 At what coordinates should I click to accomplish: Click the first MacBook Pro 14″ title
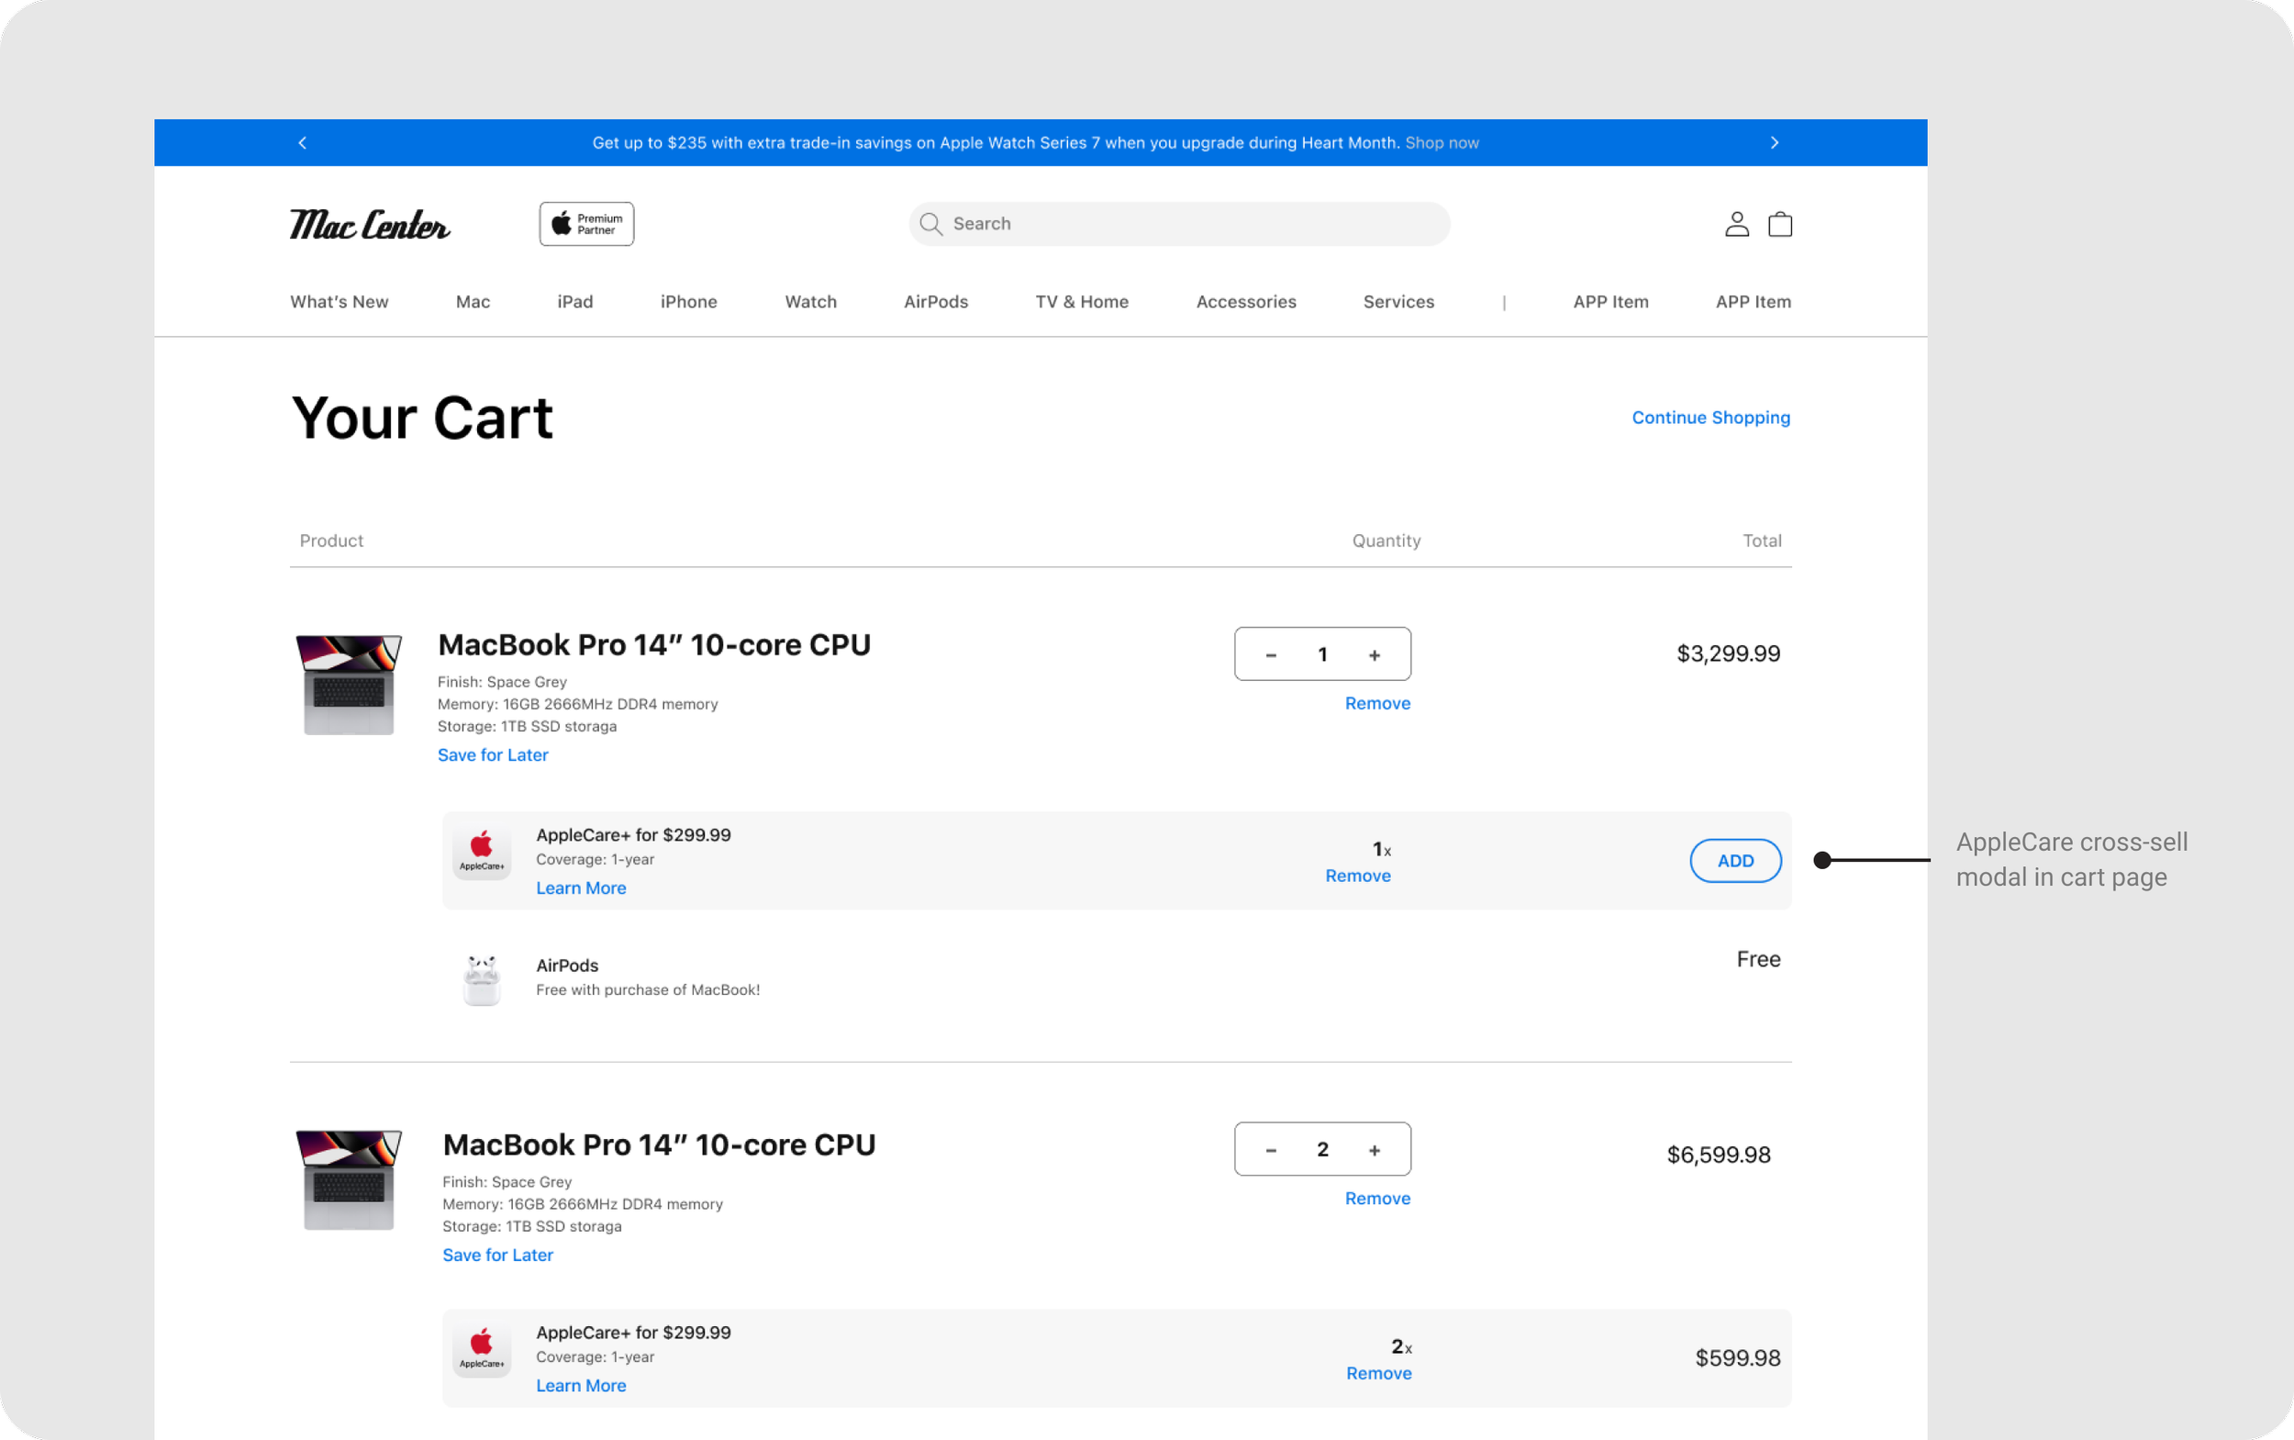click(654, 645)
